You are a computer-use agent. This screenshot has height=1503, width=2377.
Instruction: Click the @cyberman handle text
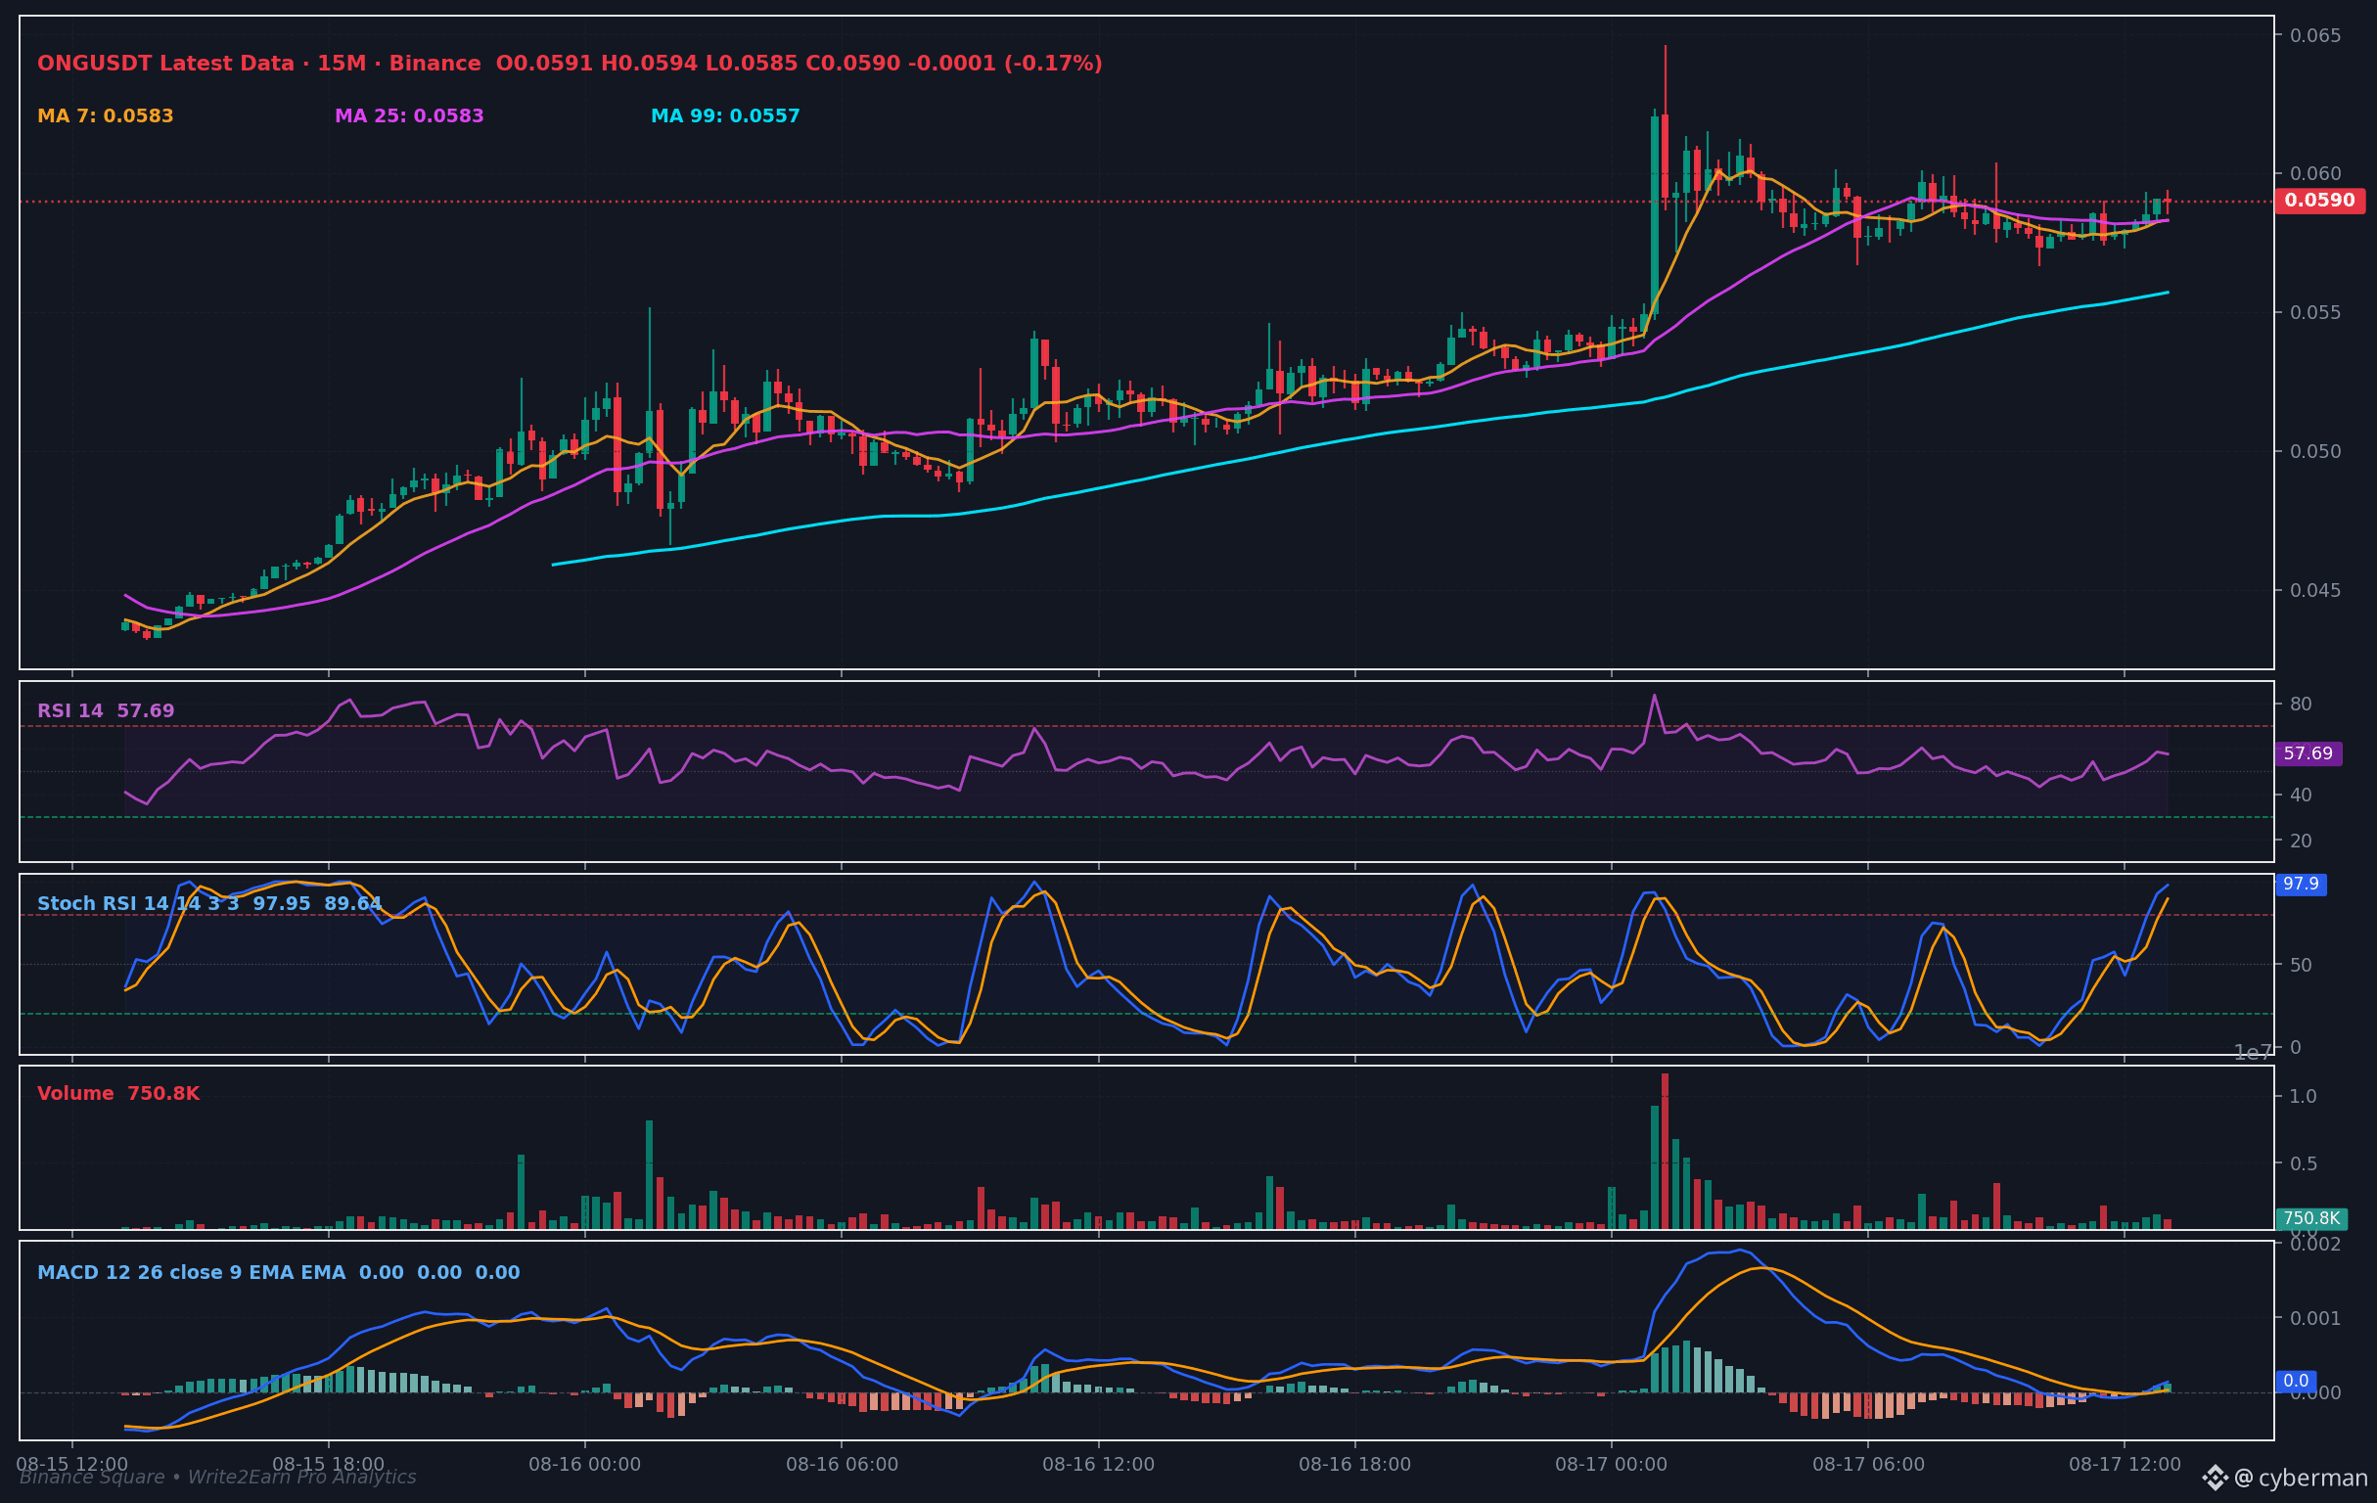[x=2300, y=1478]
